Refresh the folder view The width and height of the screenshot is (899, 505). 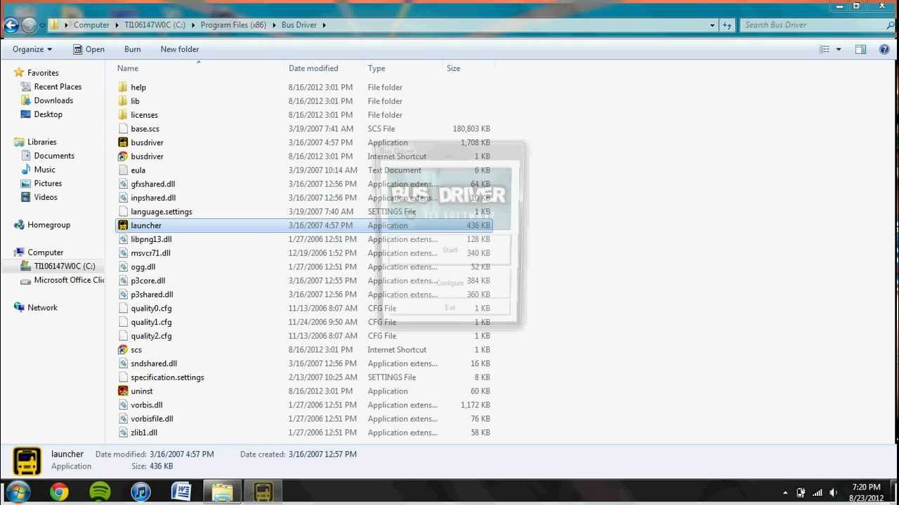tap(728, 25)
